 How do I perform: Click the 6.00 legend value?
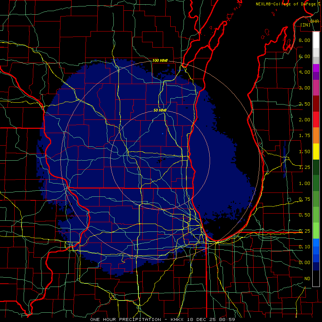click(304, 56)
